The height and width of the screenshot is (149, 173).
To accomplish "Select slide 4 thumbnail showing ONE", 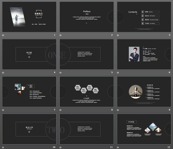I will [x=29, y=54].
